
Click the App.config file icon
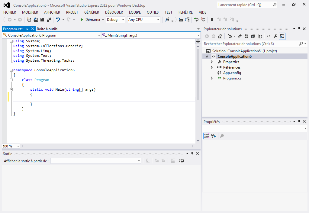219,73
